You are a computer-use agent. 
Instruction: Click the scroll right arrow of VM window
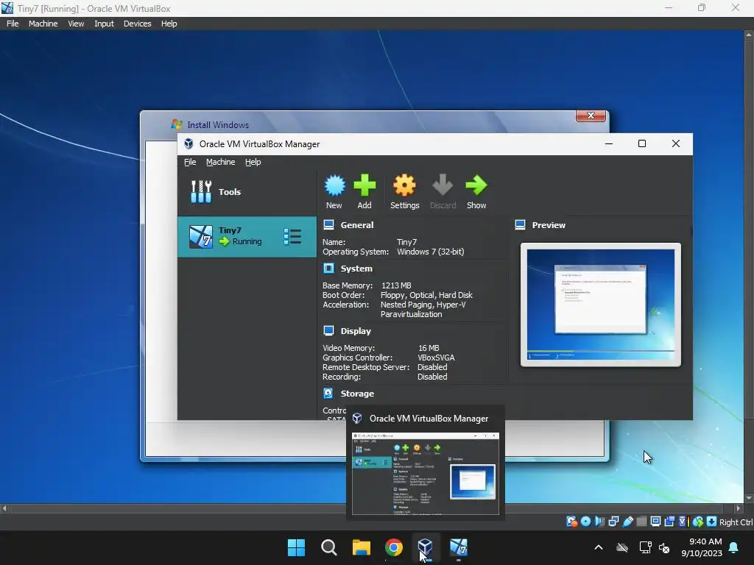(x=739, y=508)
